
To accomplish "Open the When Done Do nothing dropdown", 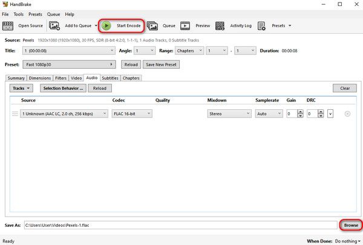I will [x=348, y=241].
